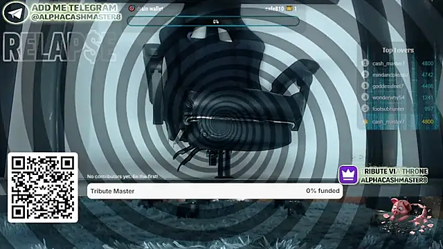Screen dimensions: 443x249
Task: Click the No contributors yet message
Action: [123, 176]
